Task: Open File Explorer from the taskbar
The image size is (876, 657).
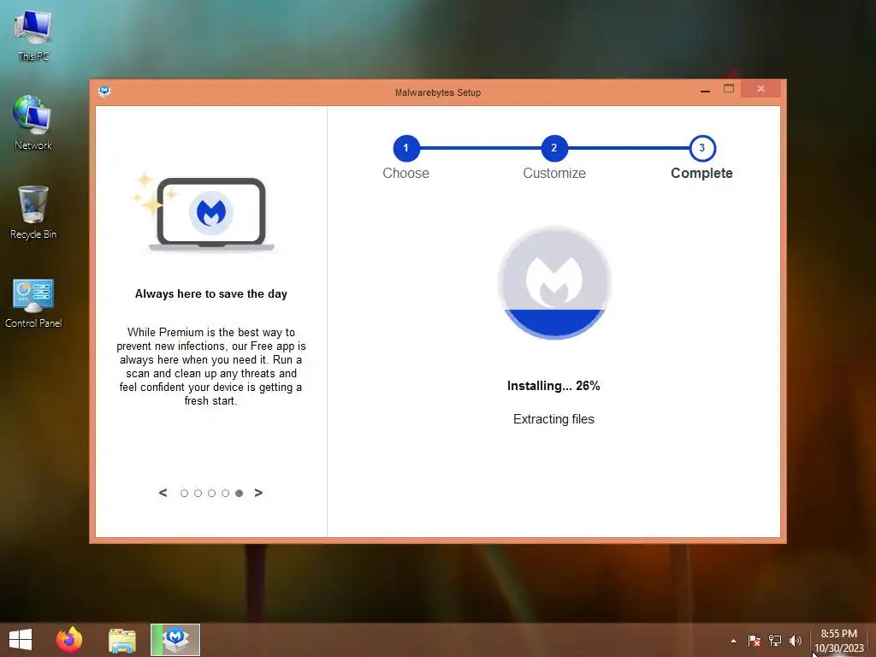Action: [x=121, y=640]
